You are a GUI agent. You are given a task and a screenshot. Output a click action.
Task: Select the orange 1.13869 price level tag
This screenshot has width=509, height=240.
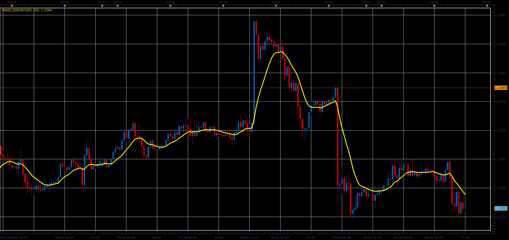click(x=501, y=88)
